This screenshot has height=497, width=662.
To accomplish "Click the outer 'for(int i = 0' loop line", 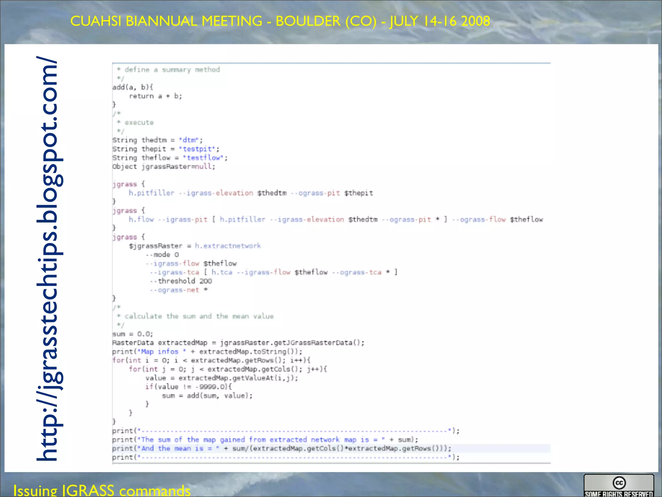I will 211,360.
